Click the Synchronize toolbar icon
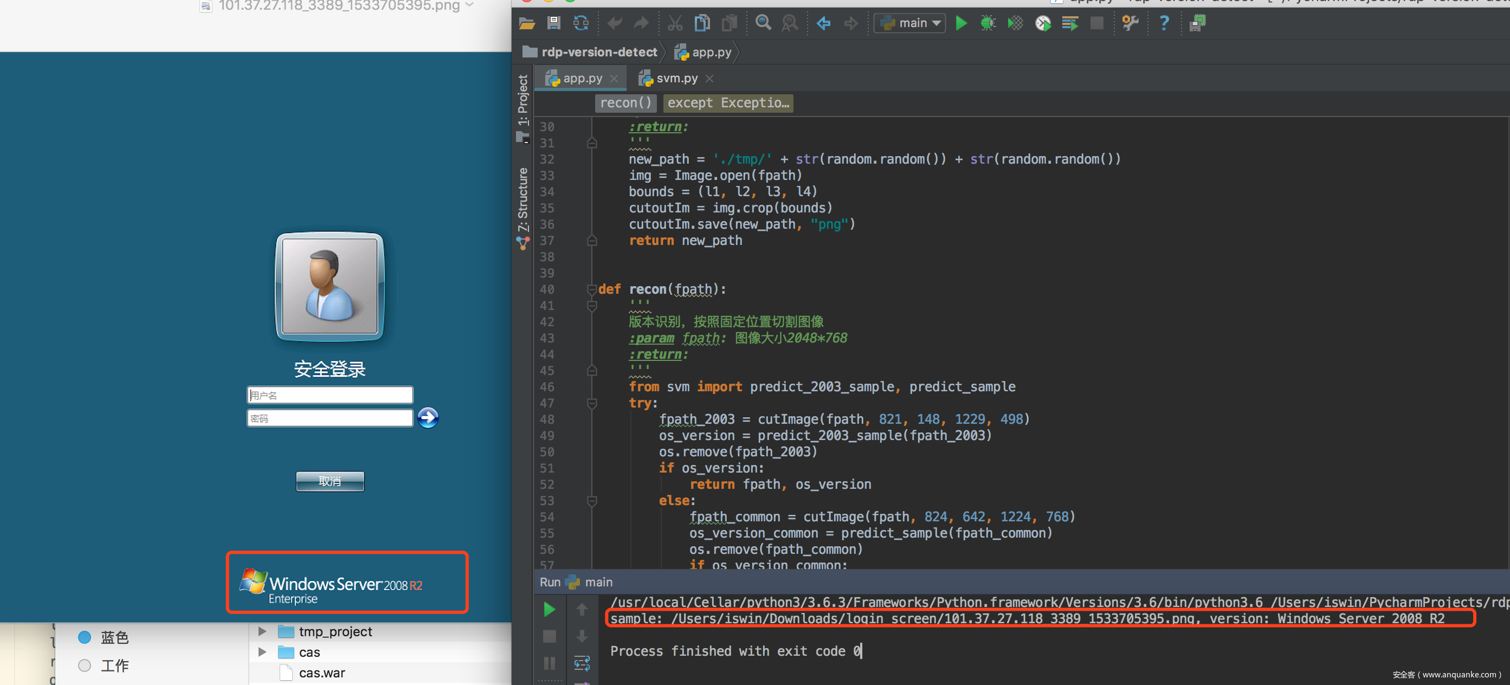Viewport: 1510px width, 685px height. click(x=580, y=23)
